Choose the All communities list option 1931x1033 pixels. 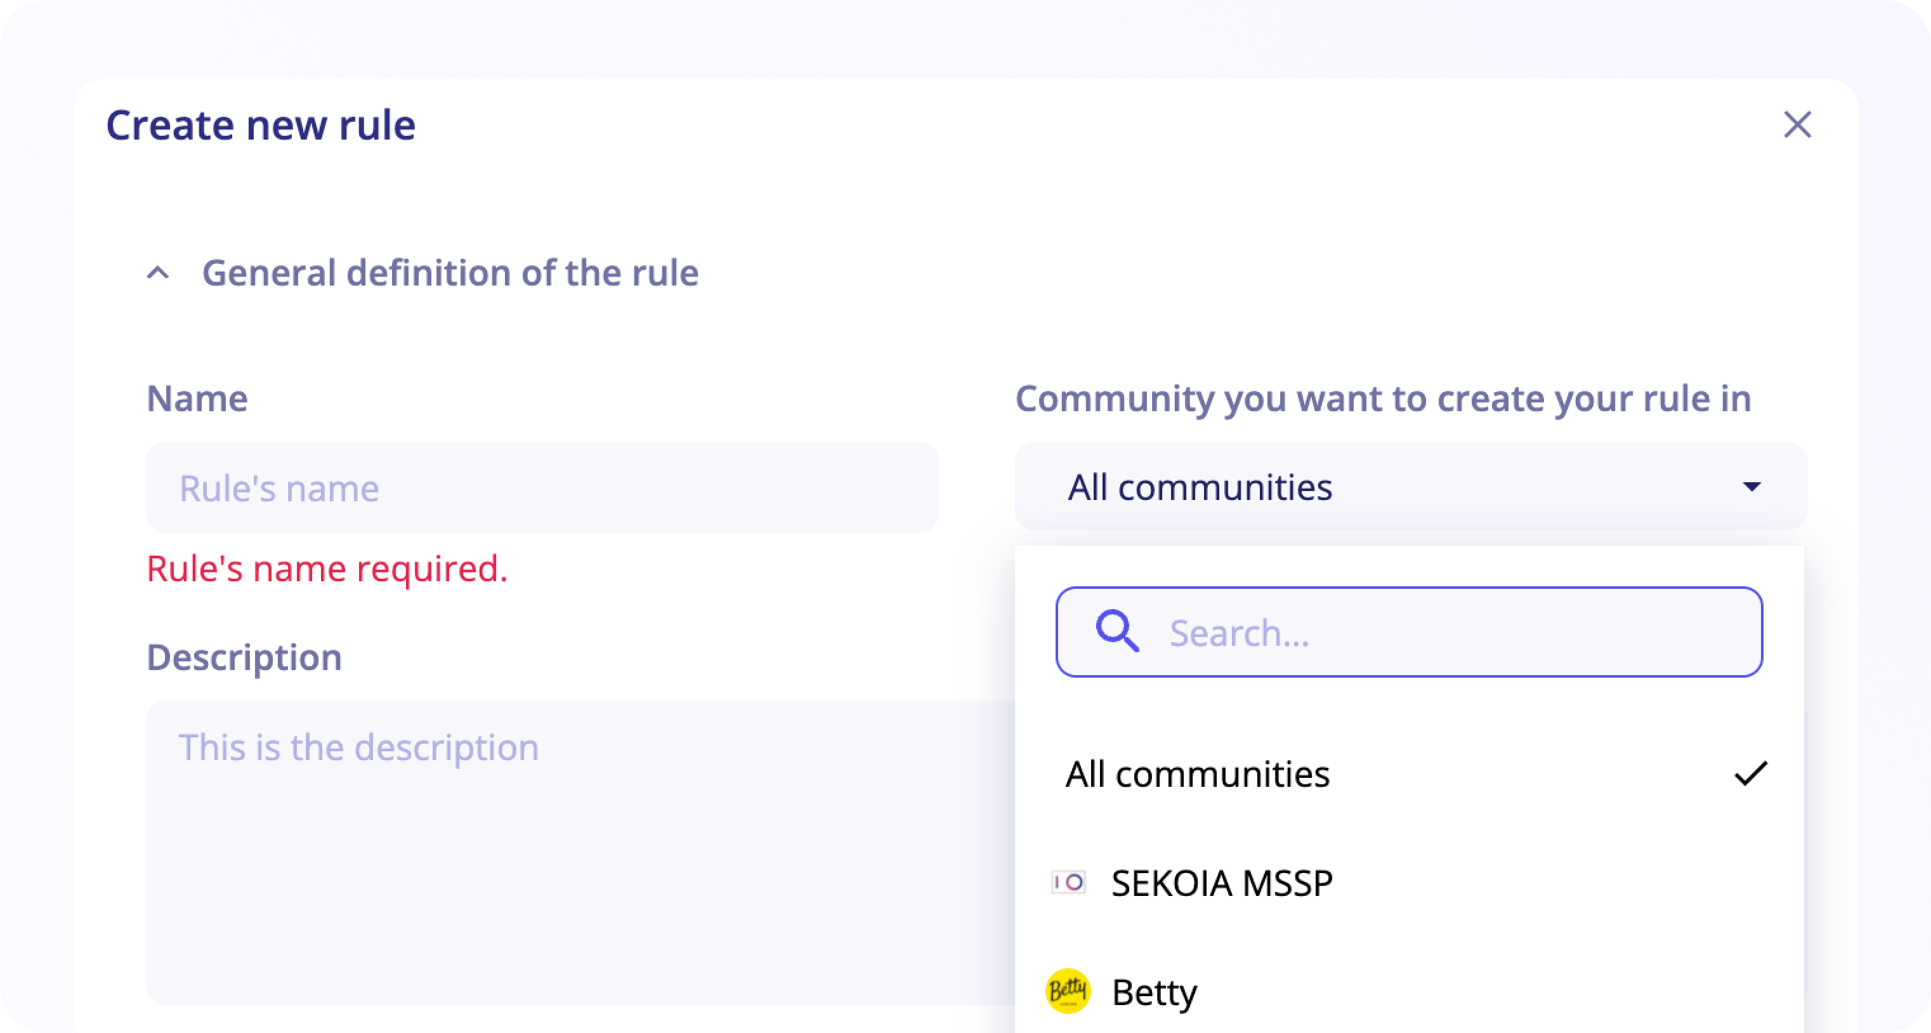point(1198,774)
